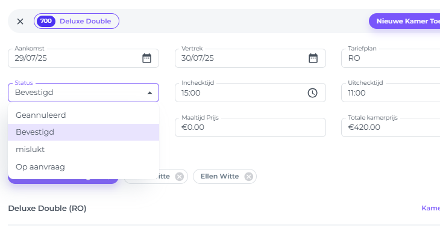Remove the partially hidden Witte guest chip
Viewport: 440px width, 226px height.
180,177
